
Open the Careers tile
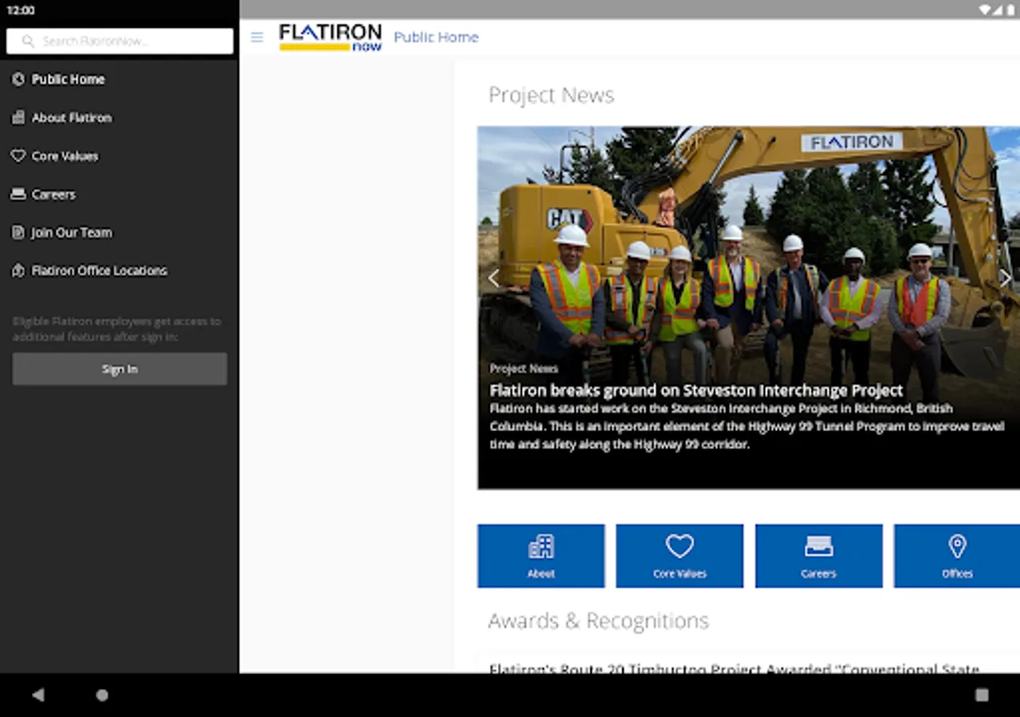pos(818,556)
